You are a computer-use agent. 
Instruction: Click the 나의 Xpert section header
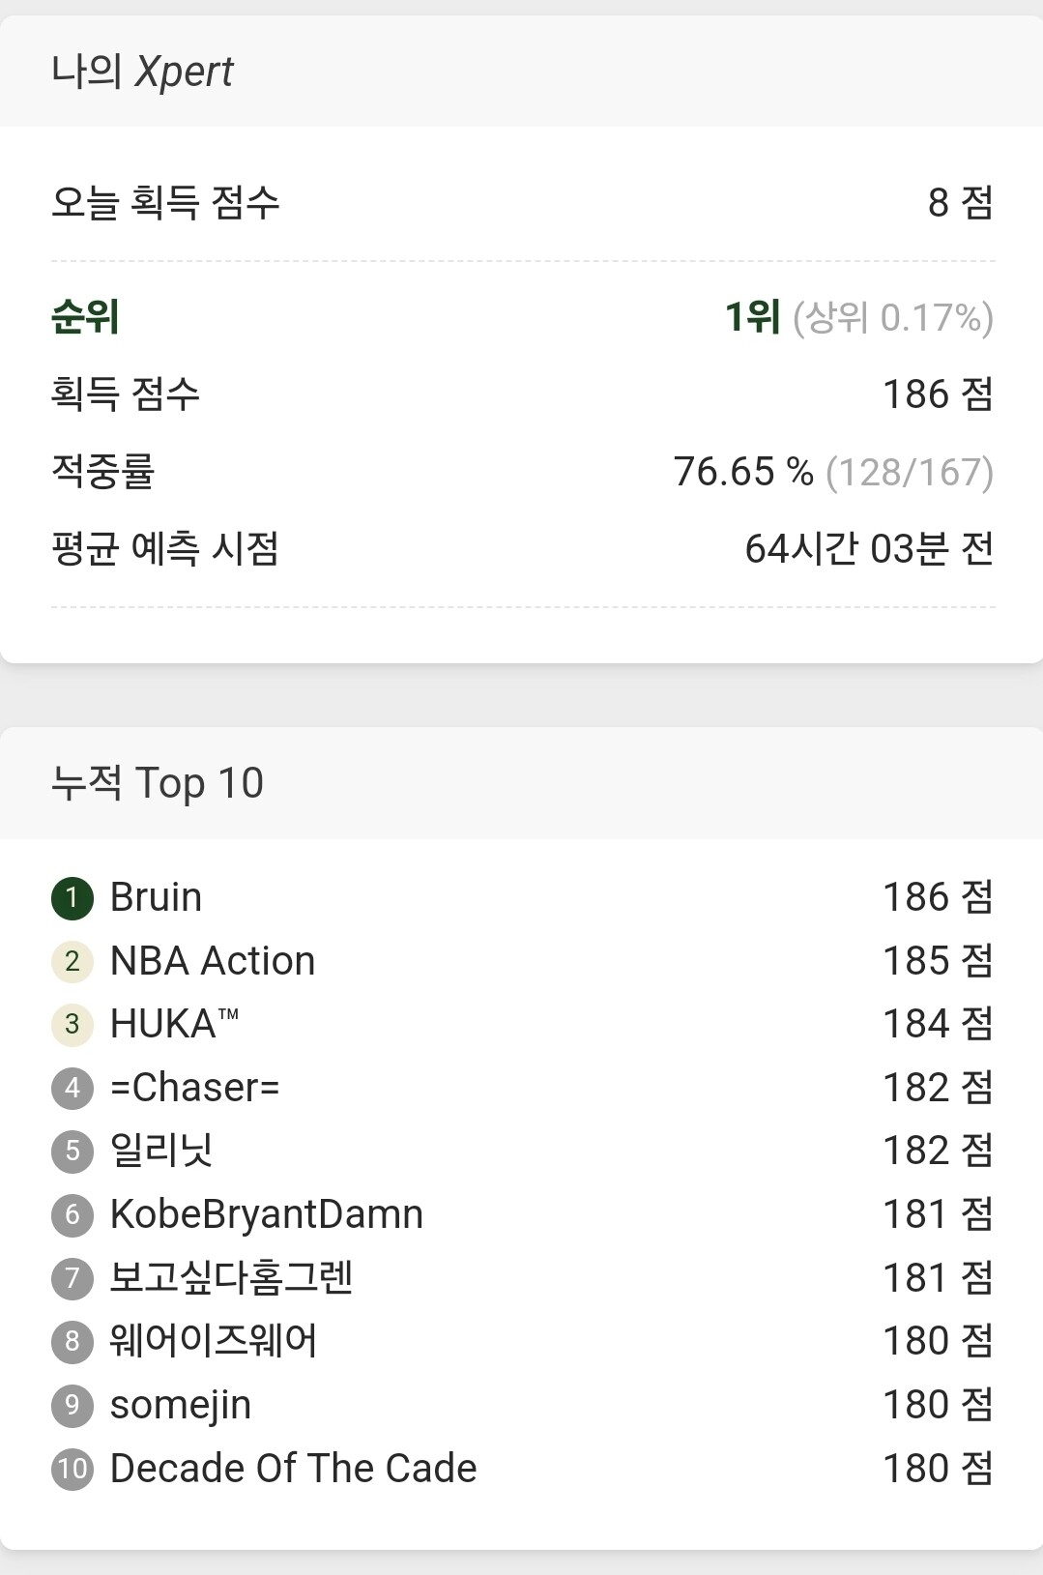pos(142,72)
